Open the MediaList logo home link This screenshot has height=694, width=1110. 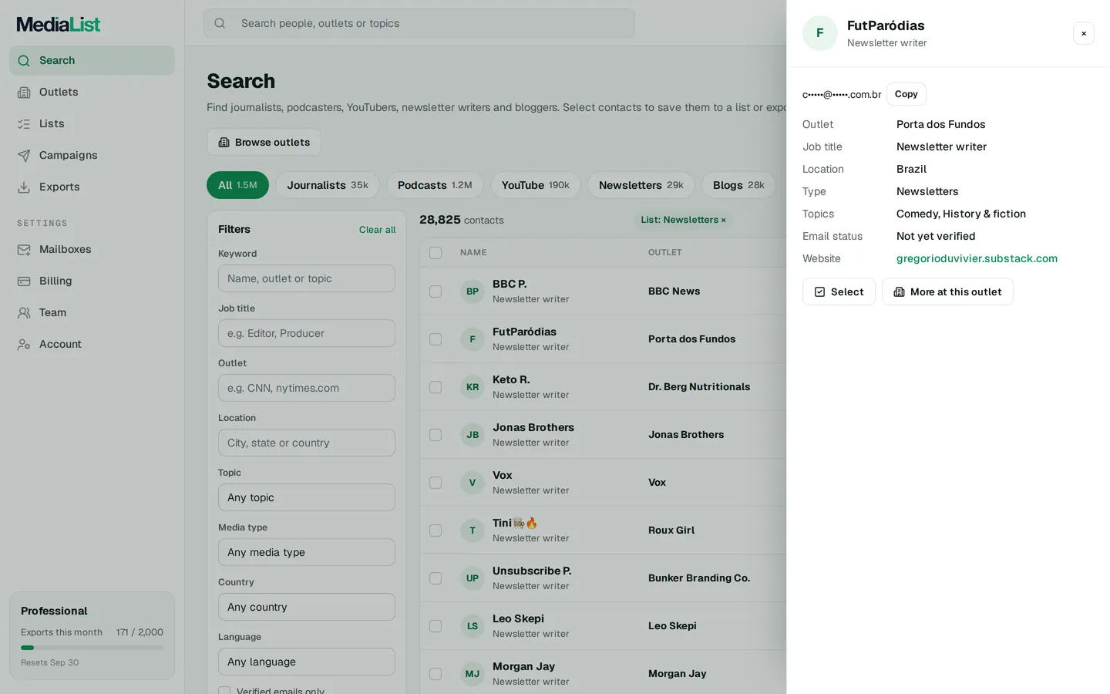pyautogui.click(x=59, y=25)
